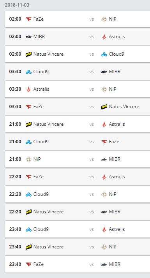
Task: Click NiP logo in 02:00 FaZe match row
Action: (x=104, y=19)
